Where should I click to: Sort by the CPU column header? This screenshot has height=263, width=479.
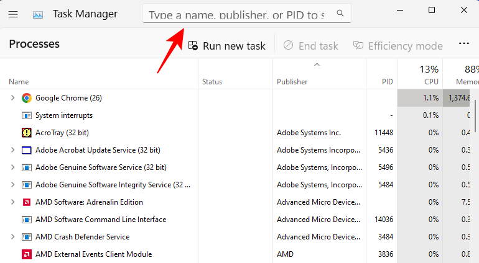pos(430,81)
